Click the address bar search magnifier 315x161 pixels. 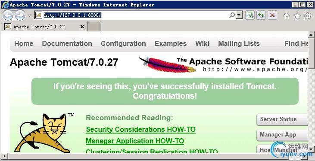coord(232,15)
